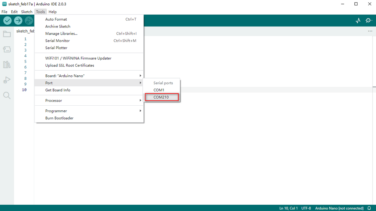
Task: Open the Serial Plotter toolbar icon
Action: (x=358, y=21)
